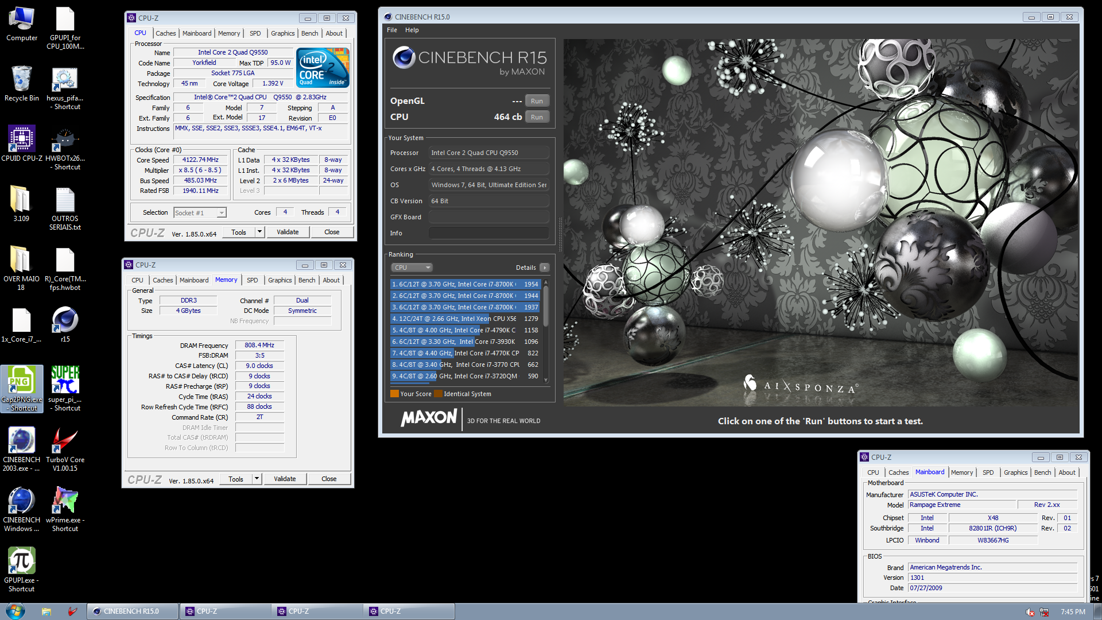Select the HWBOTx26 Shortcut icon

[65, 148]
